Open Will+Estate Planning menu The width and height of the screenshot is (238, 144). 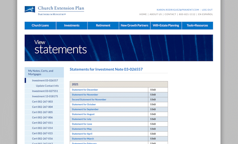166,25
